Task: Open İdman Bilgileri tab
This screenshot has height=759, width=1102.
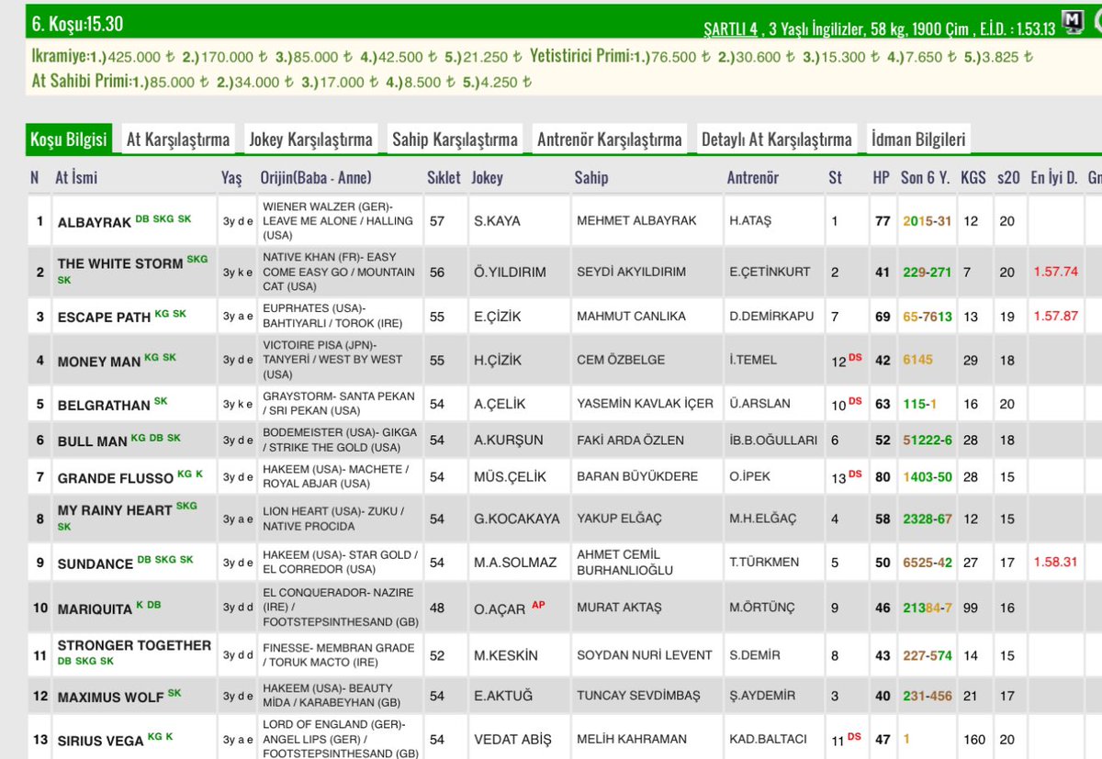Action: 918,140
